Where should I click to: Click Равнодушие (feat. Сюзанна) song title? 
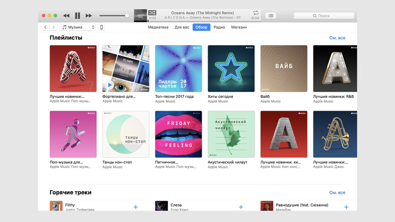[x=302, y=205]
